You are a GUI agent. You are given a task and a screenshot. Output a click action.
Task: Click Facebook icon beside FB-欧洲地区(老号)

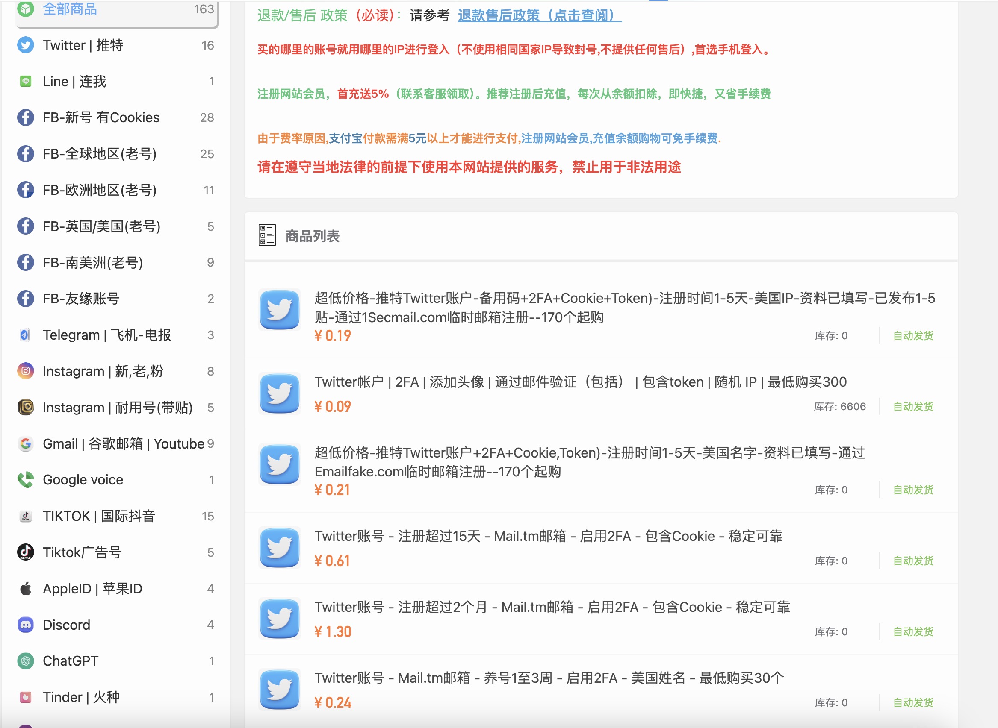pos(26,190)
